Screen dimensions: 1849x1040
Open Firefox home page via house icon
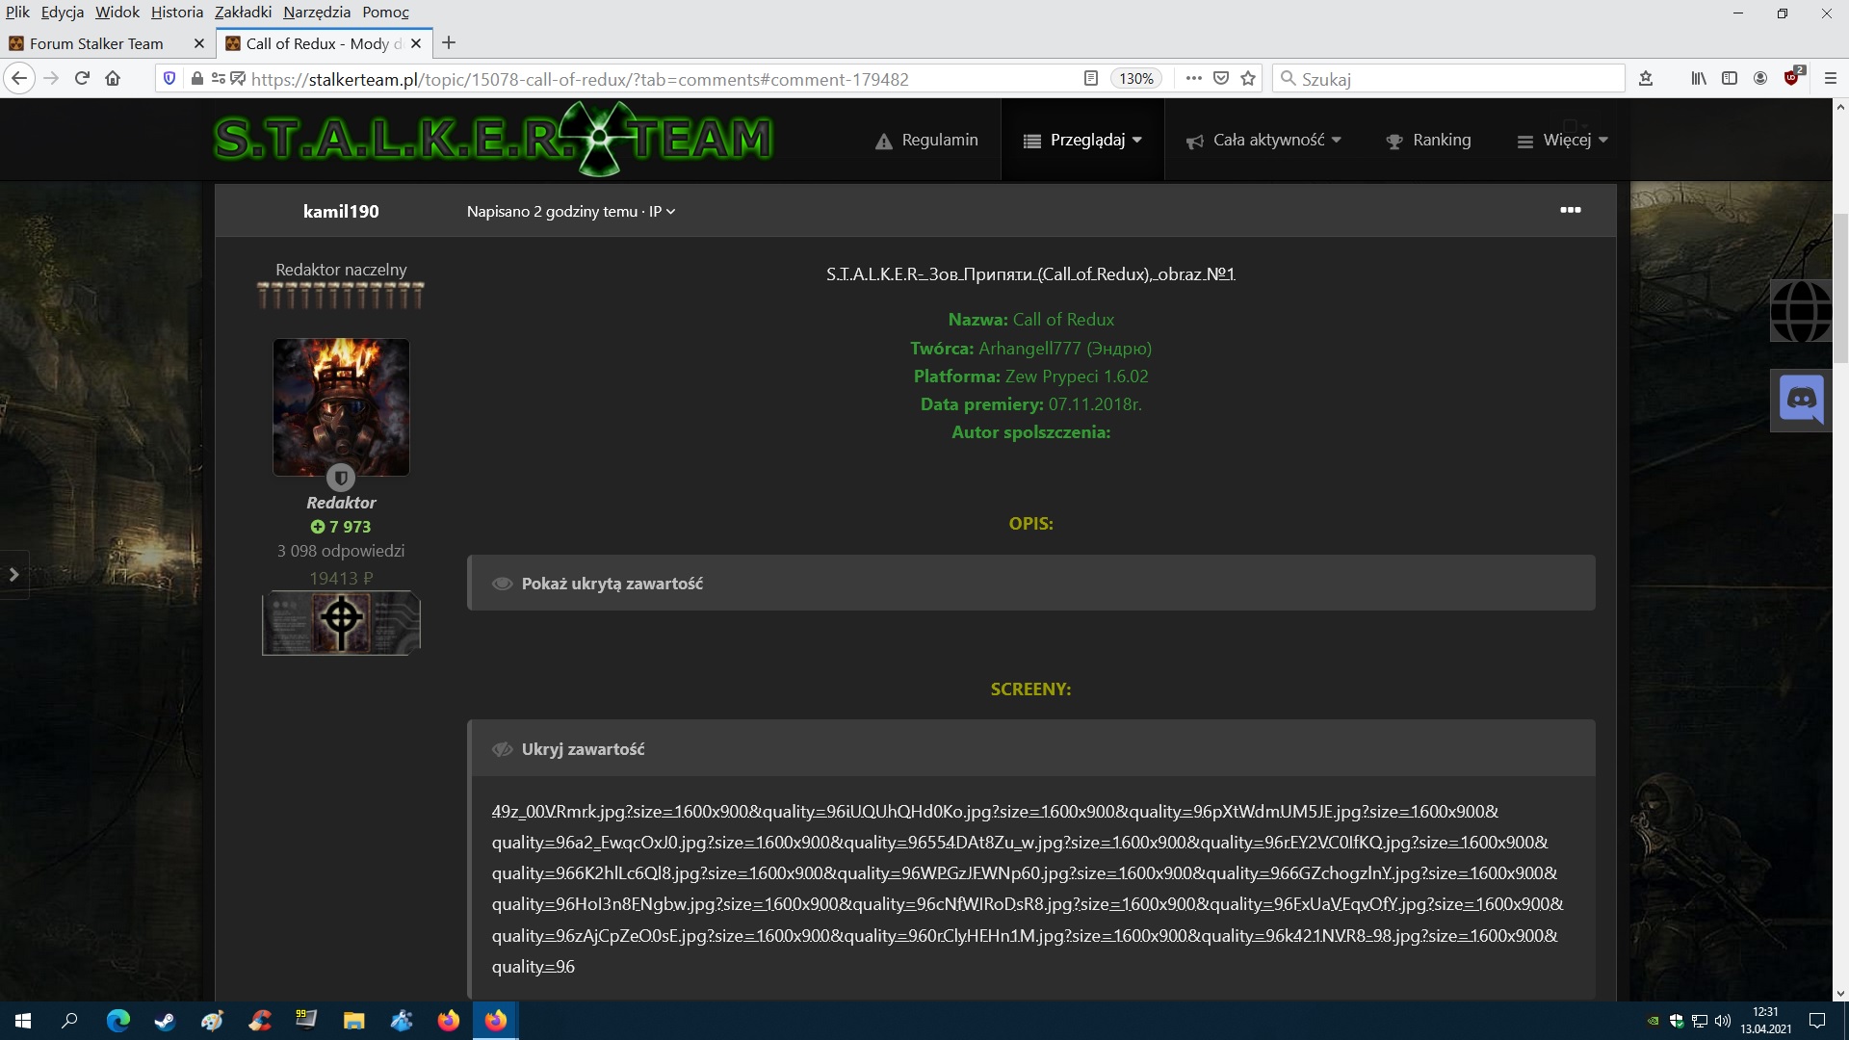[x=113, y=79]
